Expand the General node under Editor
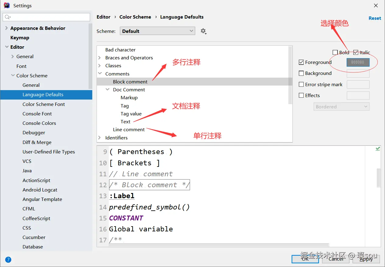 coord(13,56)
